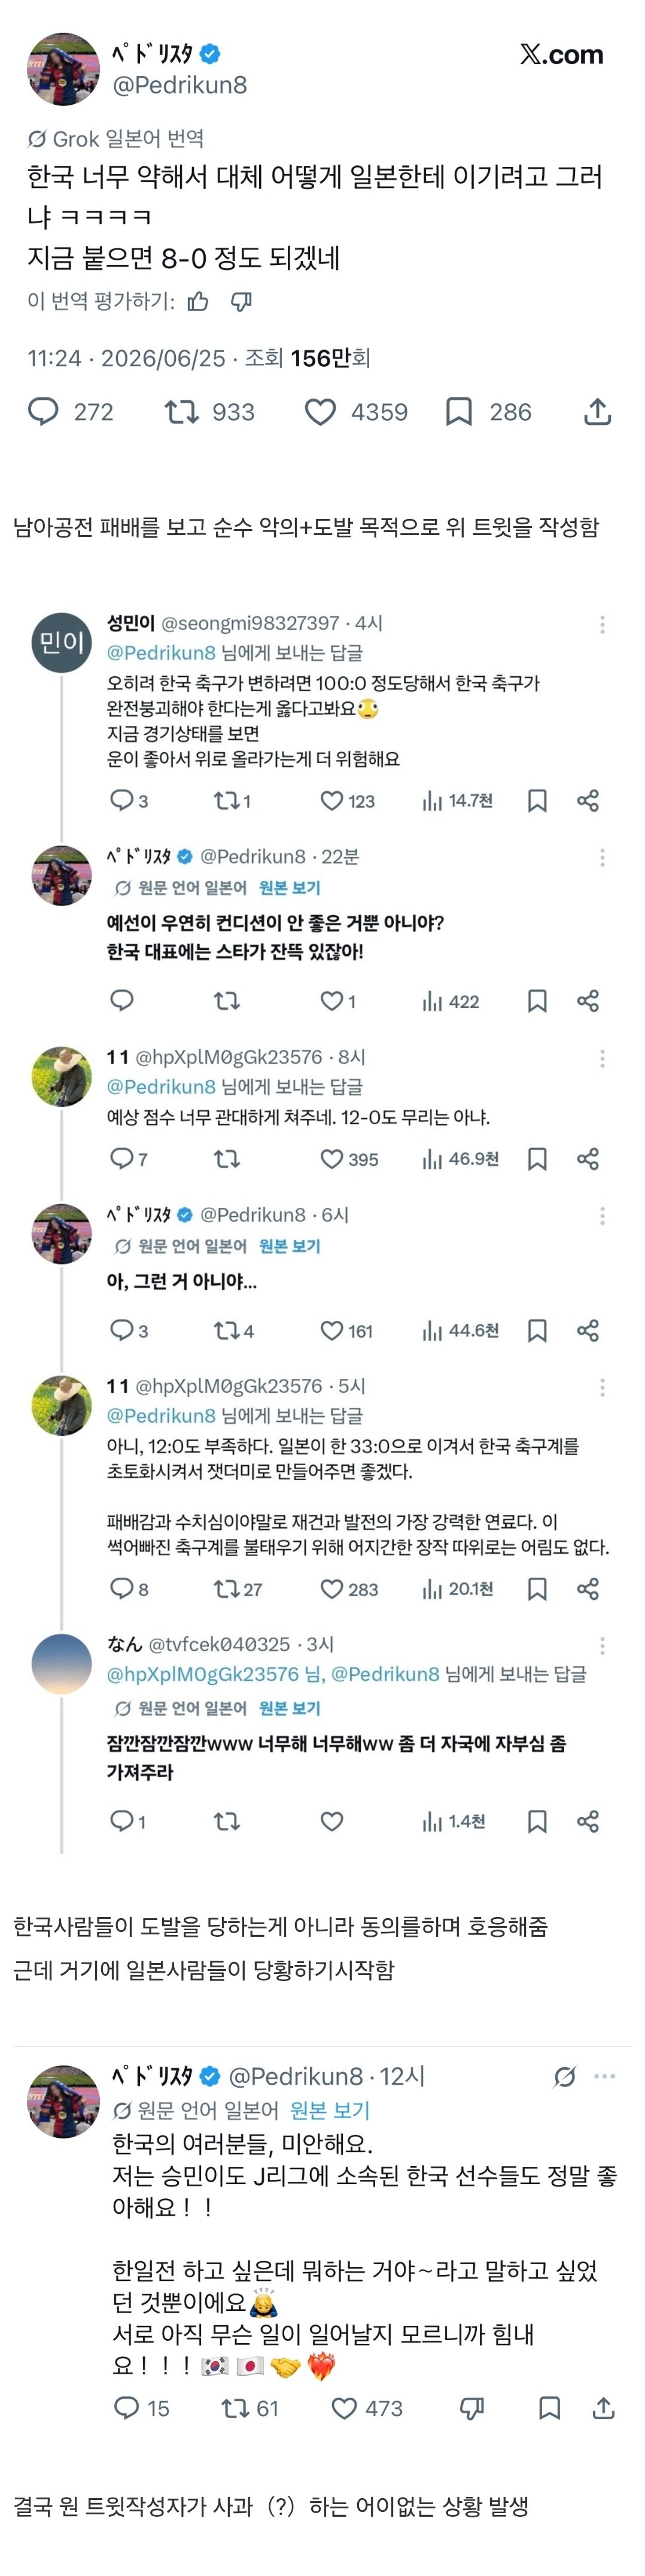The image size is (645, 2576).
Task: Click 원본 보기 on the apology tweet
Action: tap(330, 2110)
